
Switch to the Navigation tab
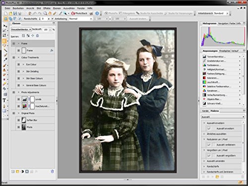[x=223, y=24]
